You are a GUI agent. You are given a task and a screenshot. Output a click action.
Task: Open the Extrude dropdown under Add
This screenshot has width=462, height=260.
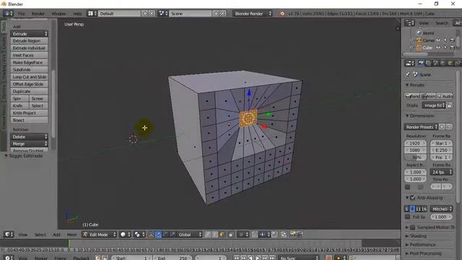tap(29, 34)
